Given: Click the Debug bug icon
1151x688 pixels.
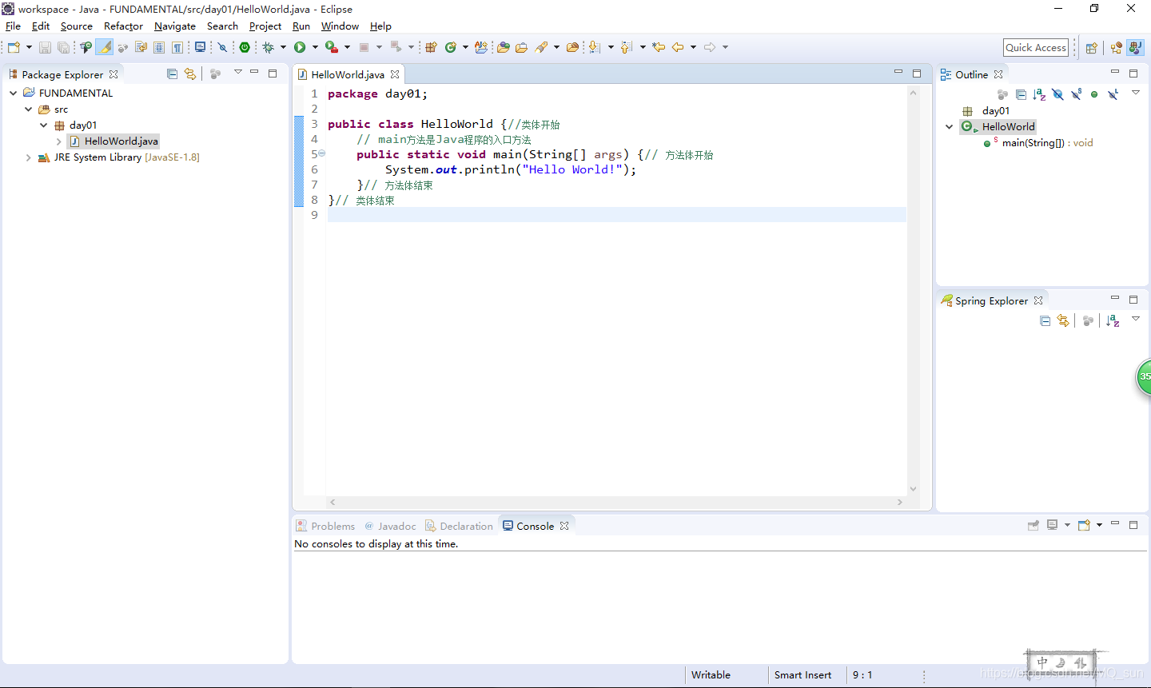Looking at the screenshot, I should pyautogui.click(x=269, y=47).
